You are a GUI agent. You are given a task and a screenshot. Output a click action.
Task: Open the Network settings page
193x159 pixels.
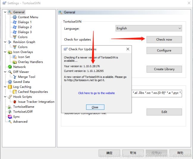point(19,67)
